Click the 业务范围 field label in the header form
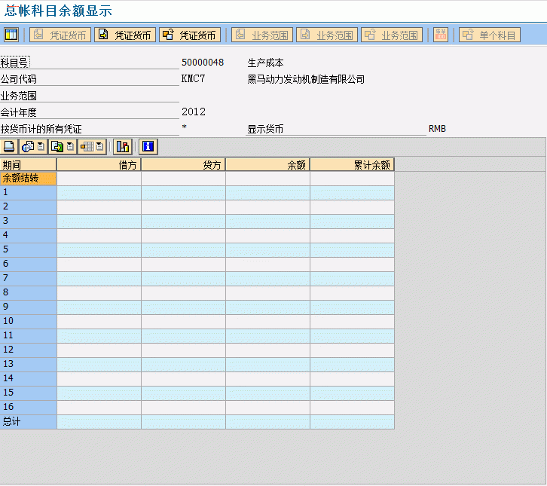The width and height of the screenshot is (547, 486). (18, 96)
